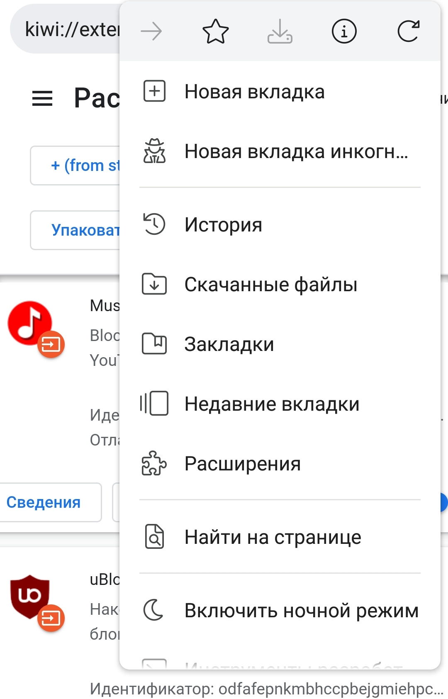Tap the history clock icon
Viewport: 448px width, 699px height.
[x=154, y=224]
